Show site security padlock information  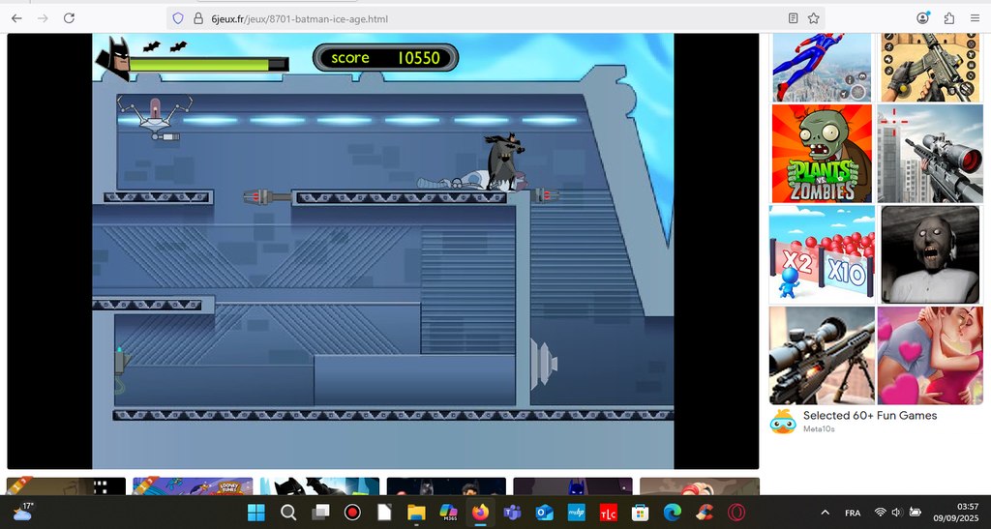pyautogui.click(x=198, y=18)
